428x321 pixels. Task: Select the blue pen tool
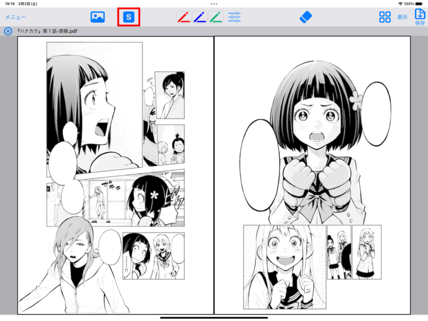click(x=200, y=17)
